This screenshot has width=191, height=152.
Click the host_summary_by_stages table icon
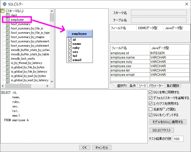tap(8, 37)
